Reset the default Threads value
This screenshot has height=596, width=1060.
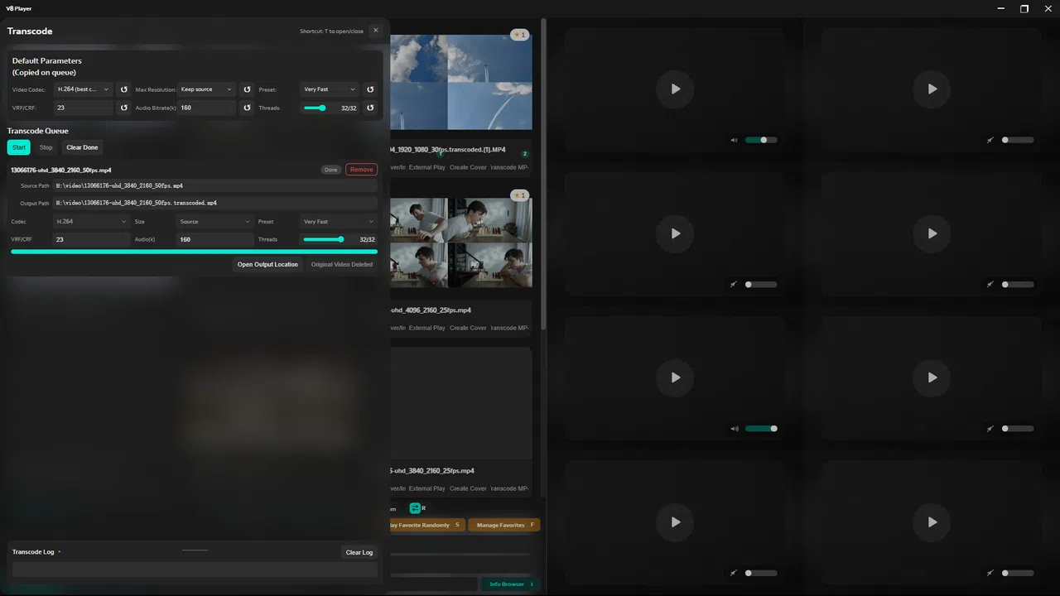370,108
